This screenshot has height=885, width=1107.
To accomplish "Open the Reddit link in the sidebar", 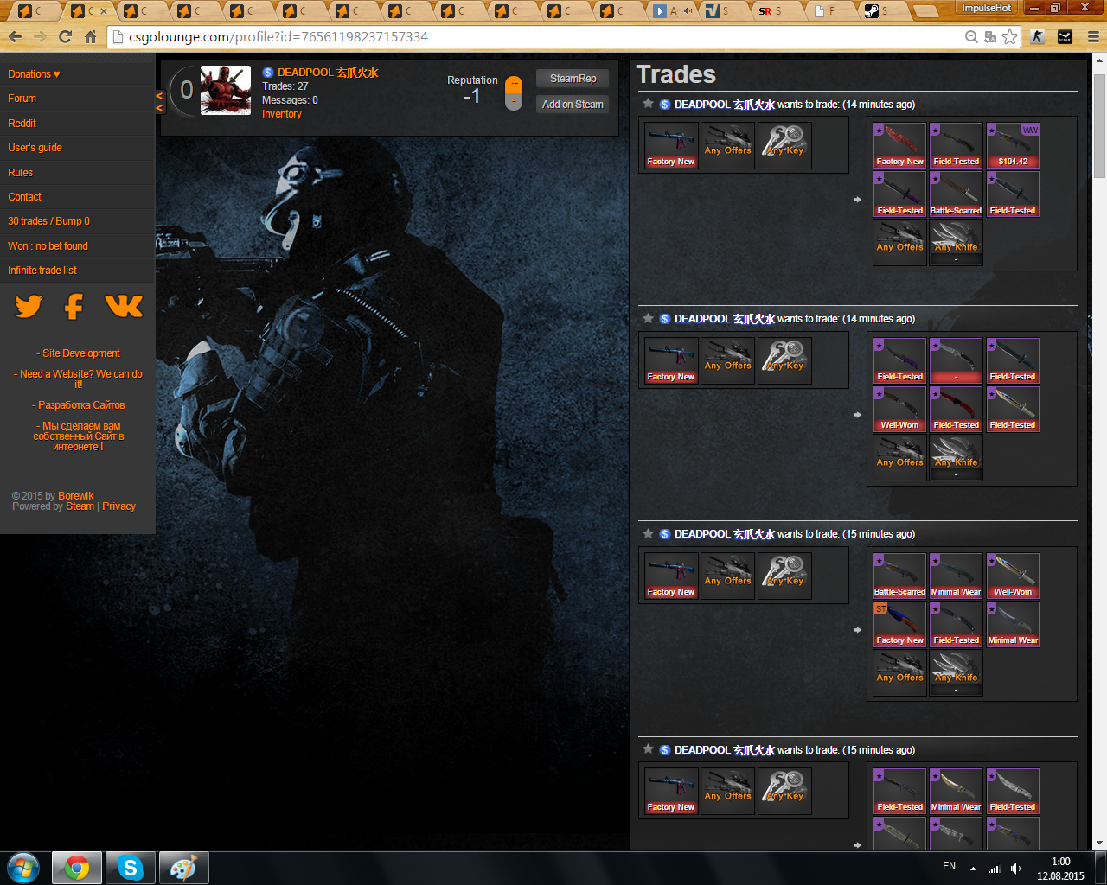I will tap(22, 124).
